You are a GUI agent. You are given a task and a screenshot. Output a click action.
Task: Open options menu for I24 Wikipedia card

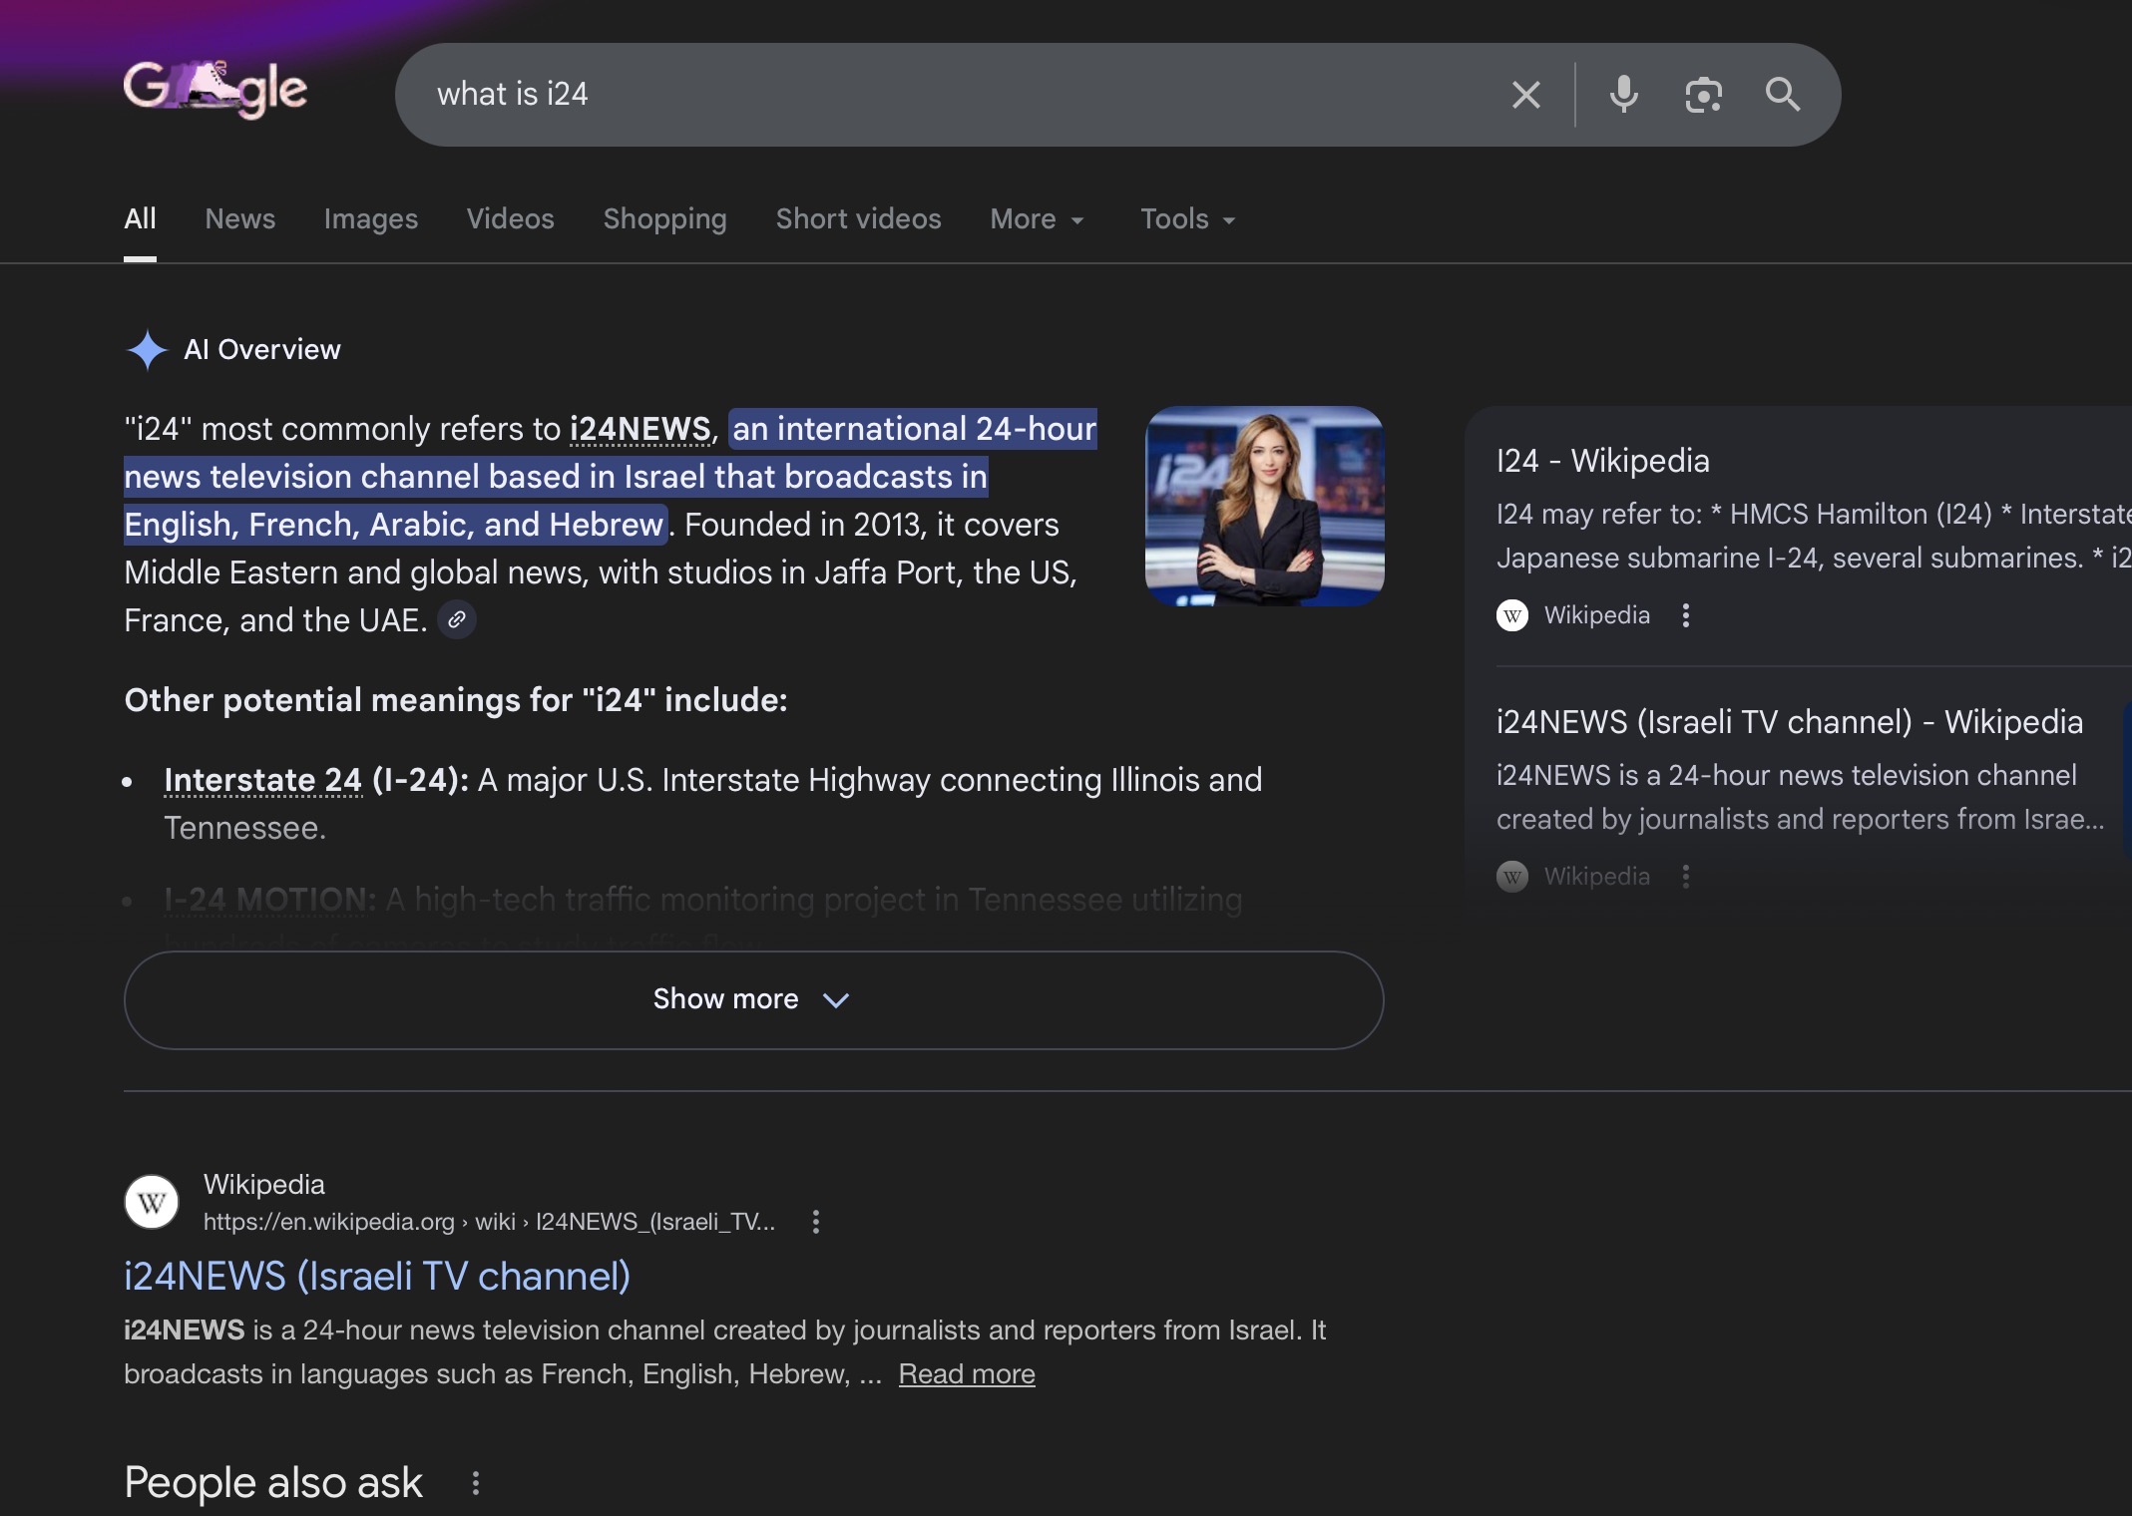click(x=1686, y=615)
